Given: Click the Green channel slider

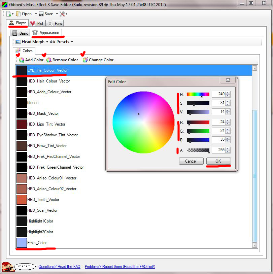Looking at the screenshot, I should [198, 131].
